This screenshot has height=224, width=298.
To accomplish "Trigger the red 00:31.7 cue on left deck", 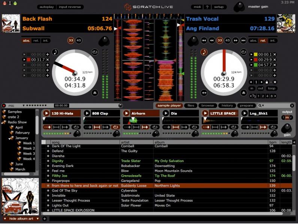I will tap(25, 60).
